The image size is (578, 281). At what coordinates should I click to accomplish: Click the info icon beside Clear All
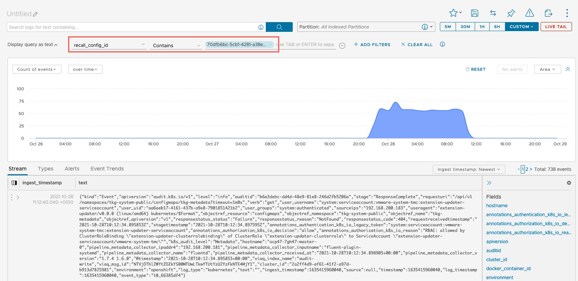[442, 44]
